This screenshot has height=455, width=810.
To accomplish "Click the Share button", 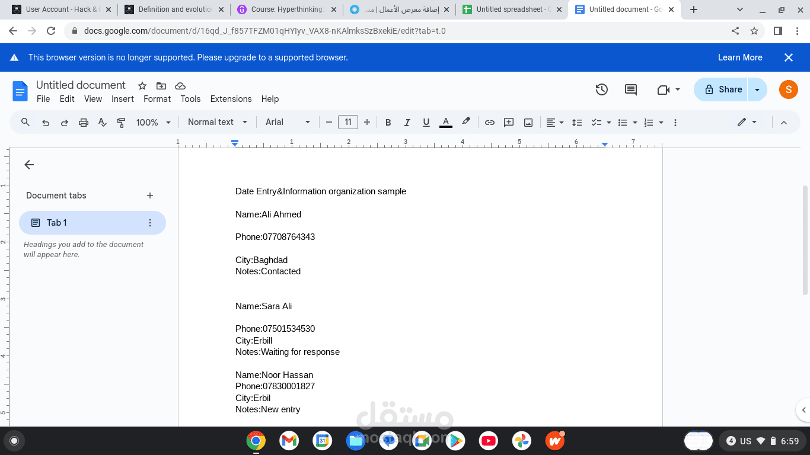I will click(720, 89).
